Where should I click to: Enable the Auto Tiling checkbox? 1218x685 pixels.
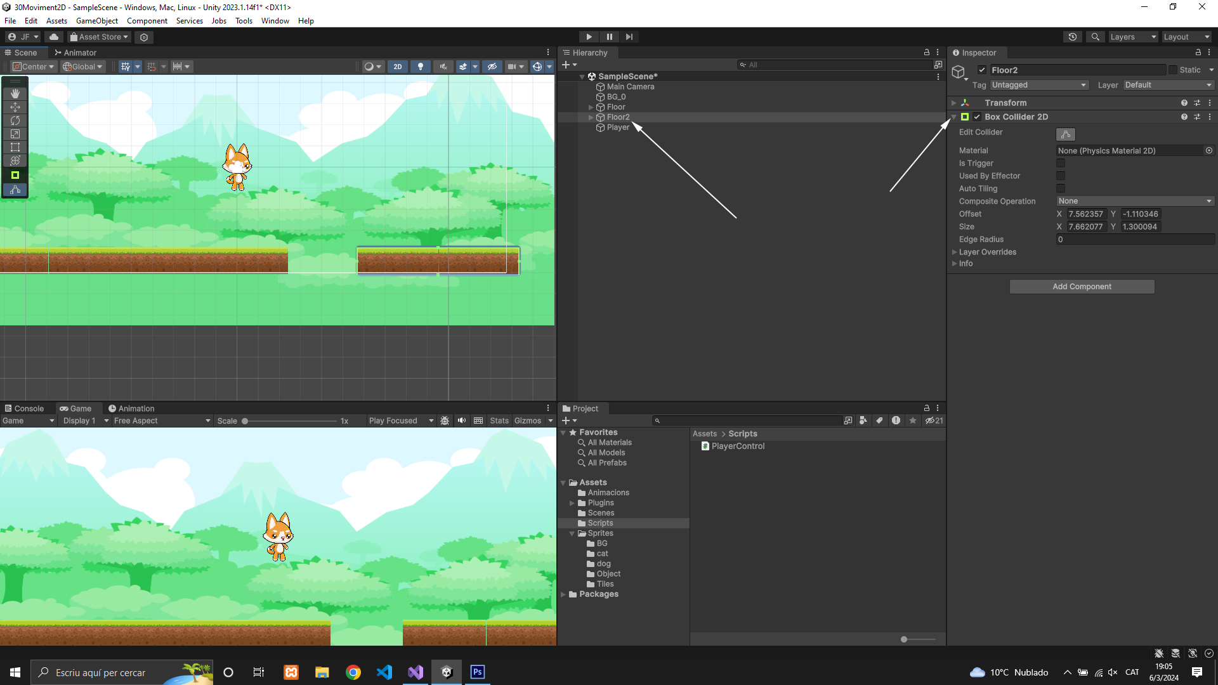[x=1061, y=188]
